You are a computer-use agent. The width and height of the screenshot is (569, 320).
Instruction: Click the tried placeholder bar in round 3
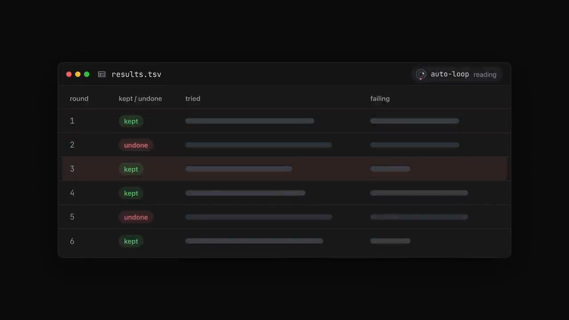pos(239,169)
